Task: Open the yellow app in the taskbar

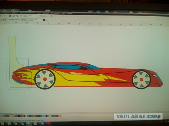Action: click(2, 124)
